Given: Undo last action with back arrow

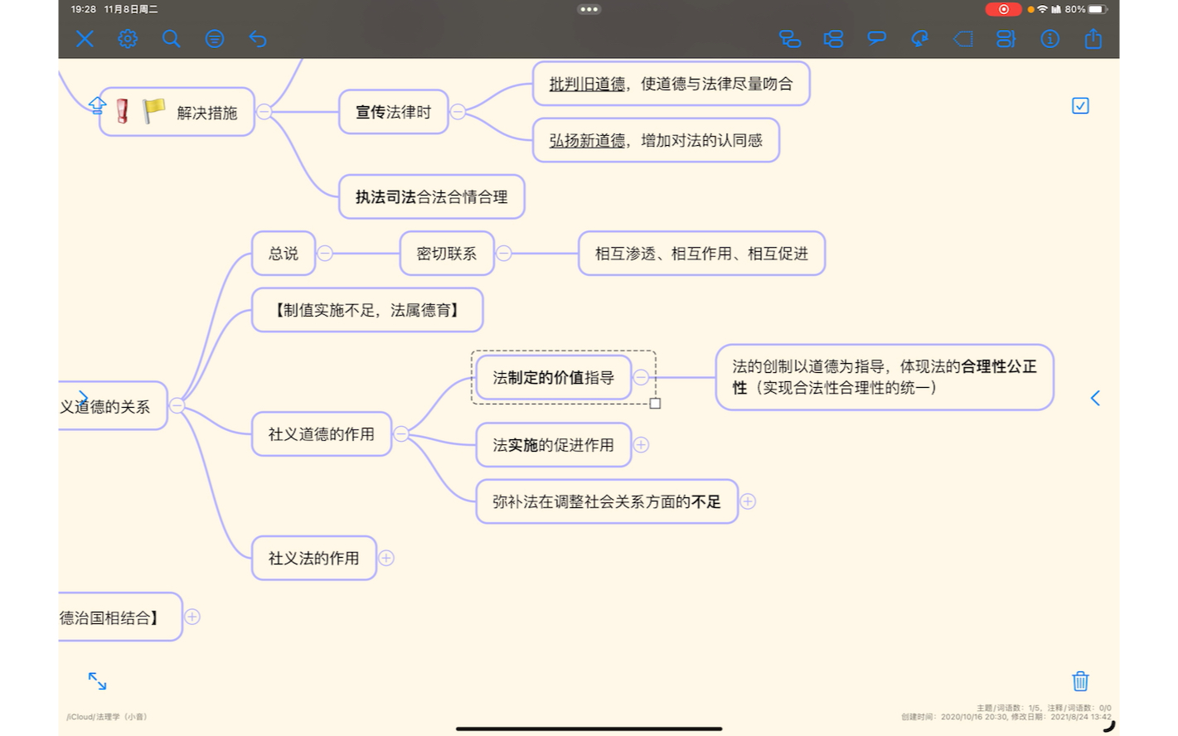Looking at the screenshot, I should pos(258,38).
